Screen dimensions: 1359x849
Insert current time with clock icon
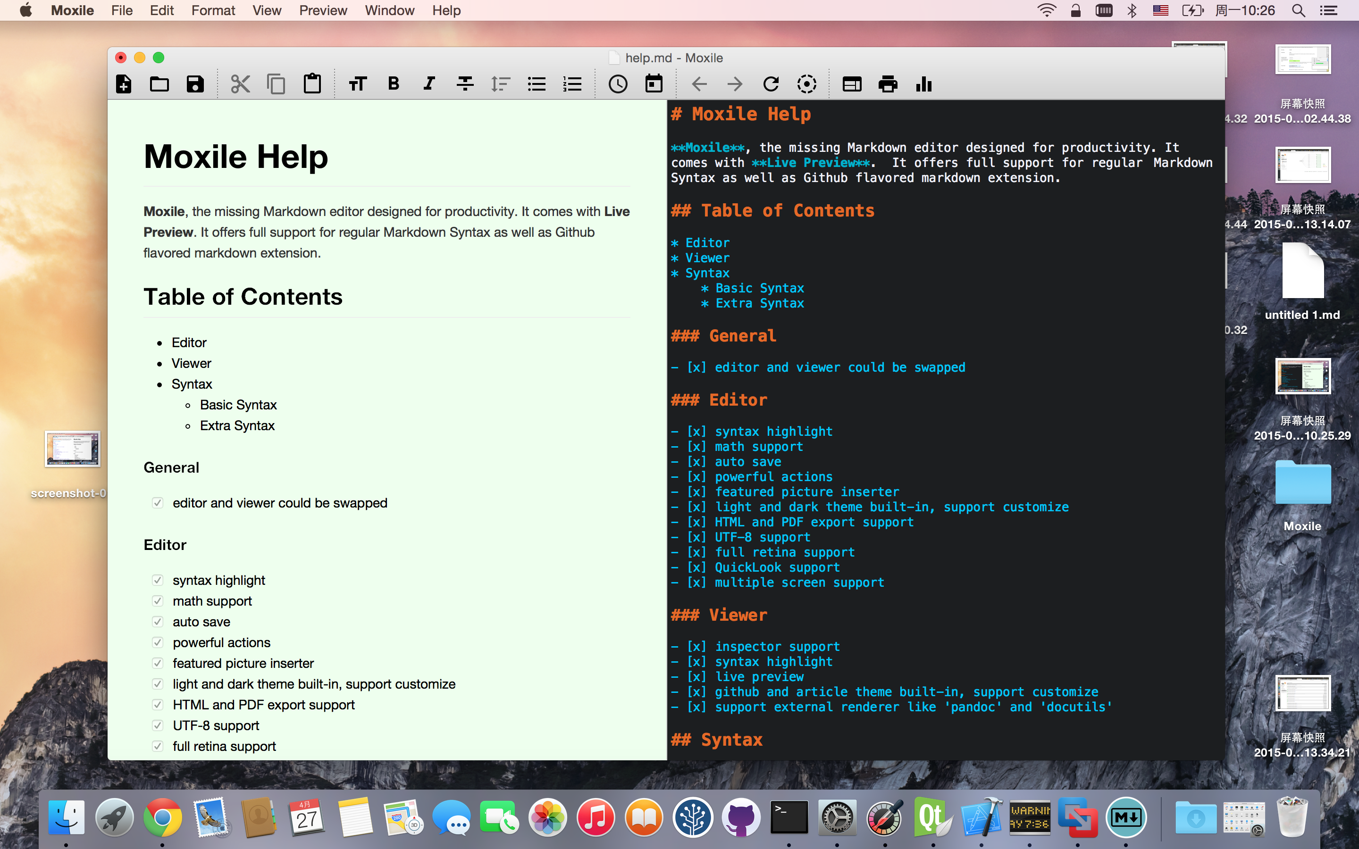click(618, 84)
